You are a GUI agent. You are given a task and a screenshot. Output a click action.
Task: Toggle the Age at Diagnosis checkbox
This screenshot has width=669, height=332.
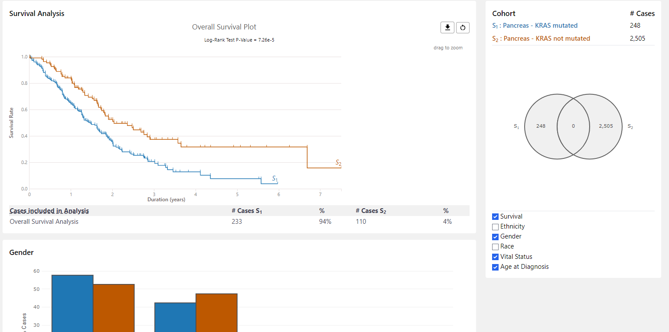click(496, 267)
